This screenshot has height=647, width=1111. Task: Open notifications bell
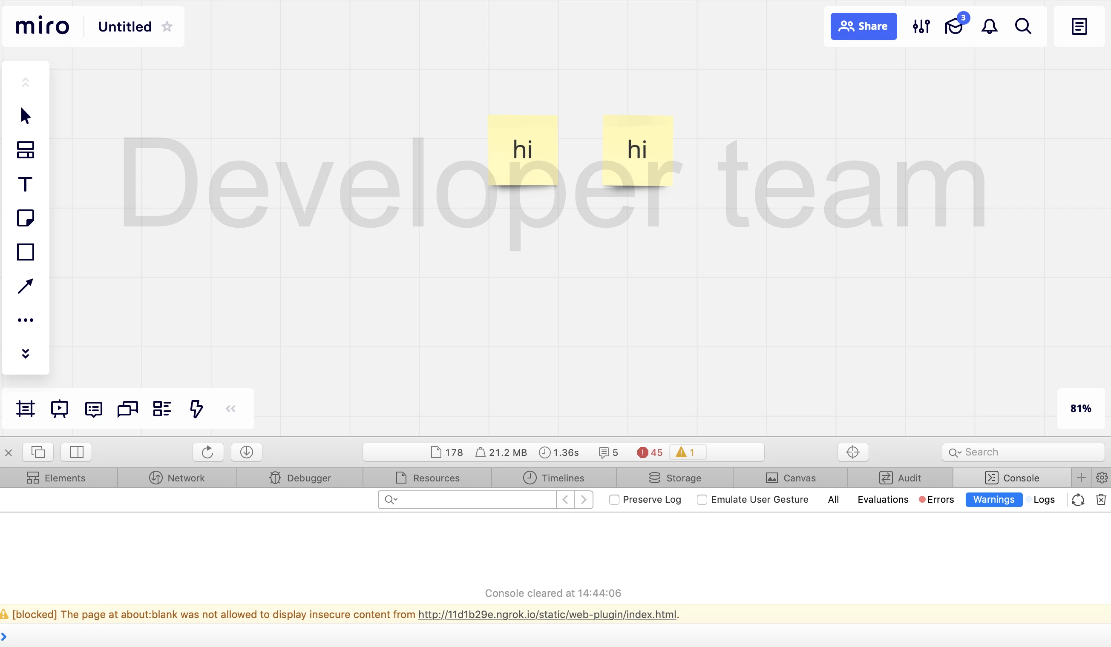tap(989, 26)
